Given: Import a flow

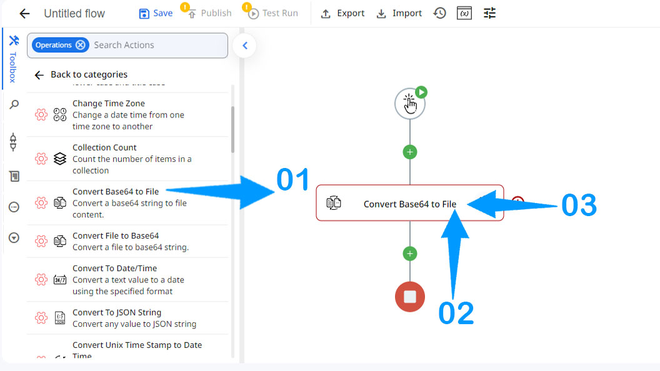Looking at the screenshot, I should tap(399, 14).
